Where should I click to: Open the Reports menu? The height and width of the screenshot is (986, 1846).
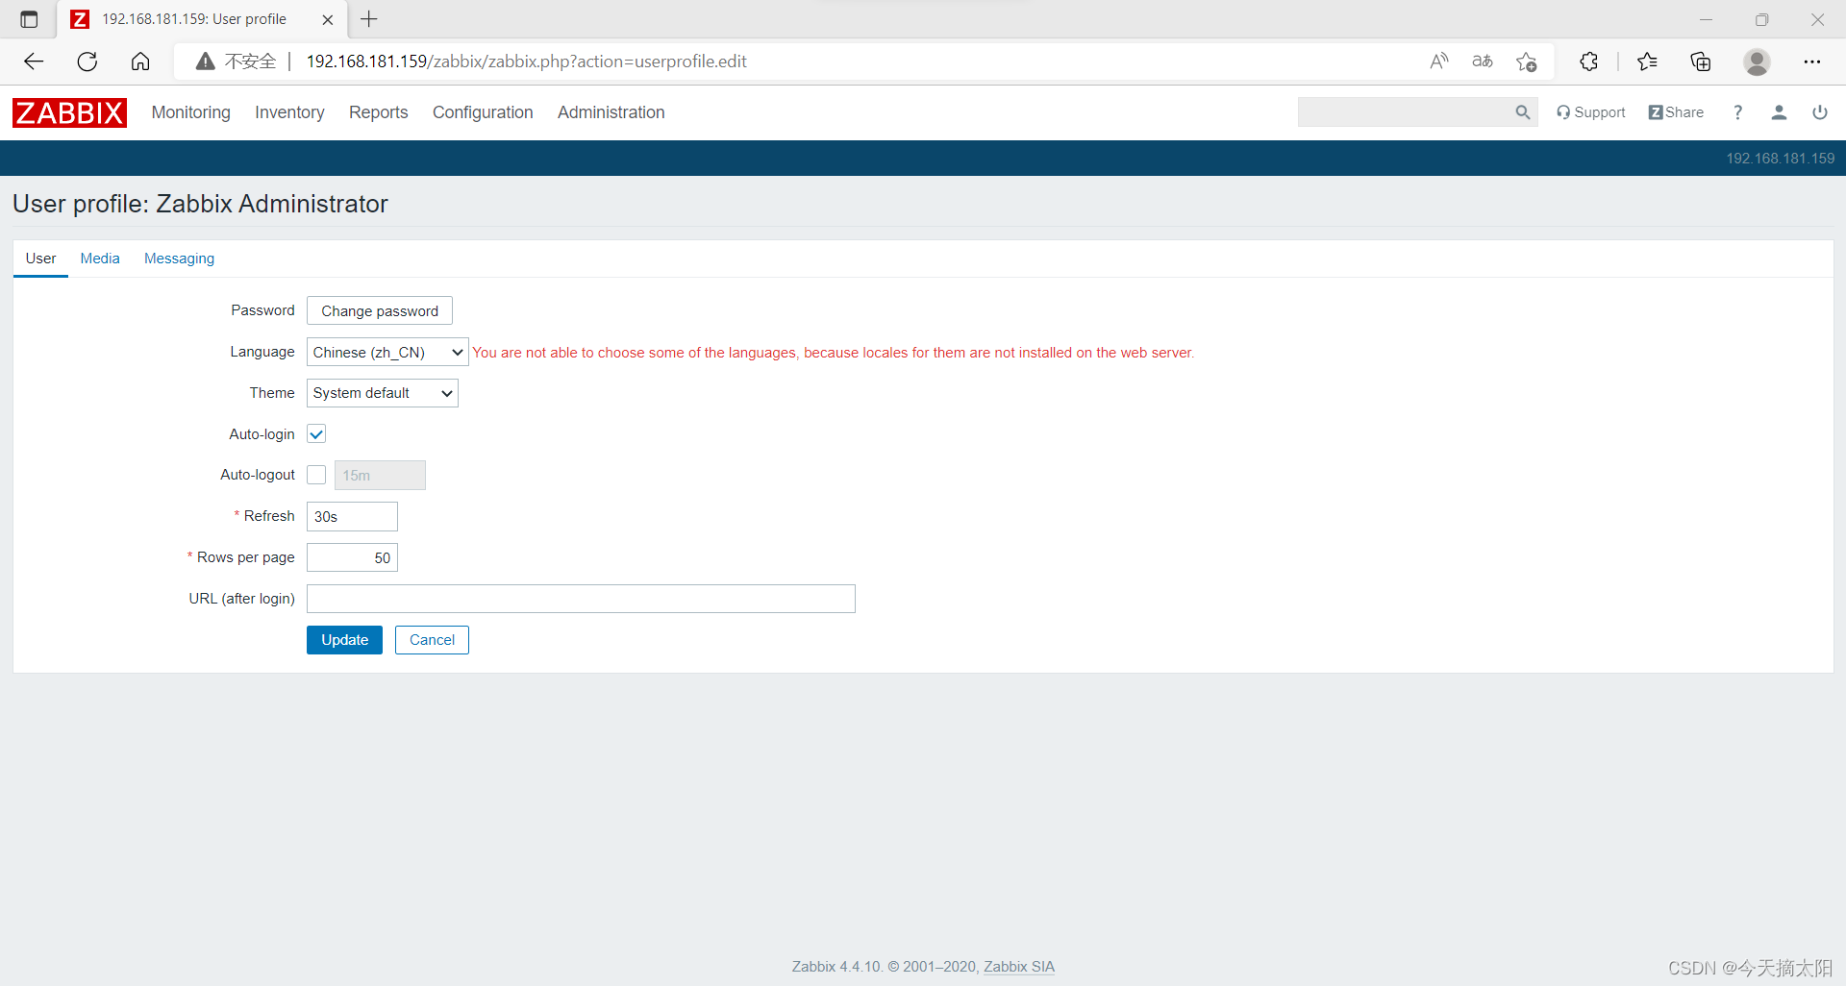click(379, 112)
